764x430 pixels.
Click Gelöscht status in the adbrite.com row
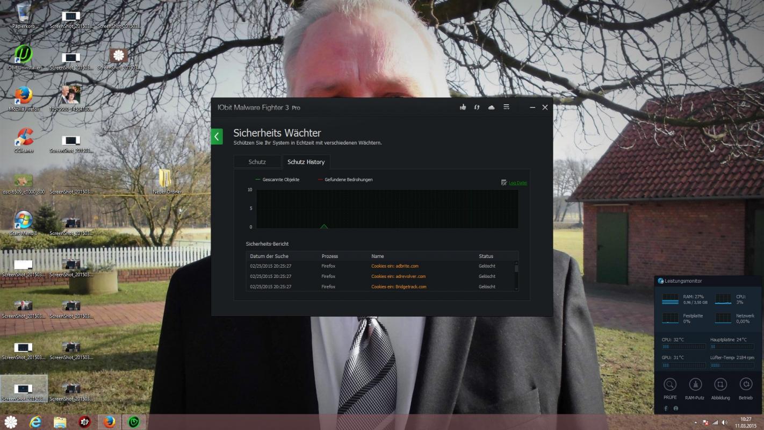click(x=487, y=266)
